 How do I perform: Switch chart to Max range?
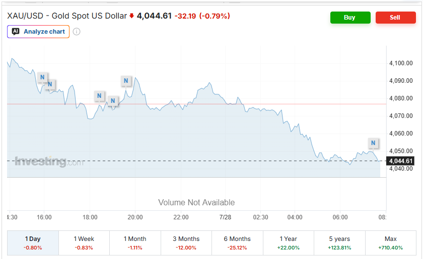[x=391, y=242]
